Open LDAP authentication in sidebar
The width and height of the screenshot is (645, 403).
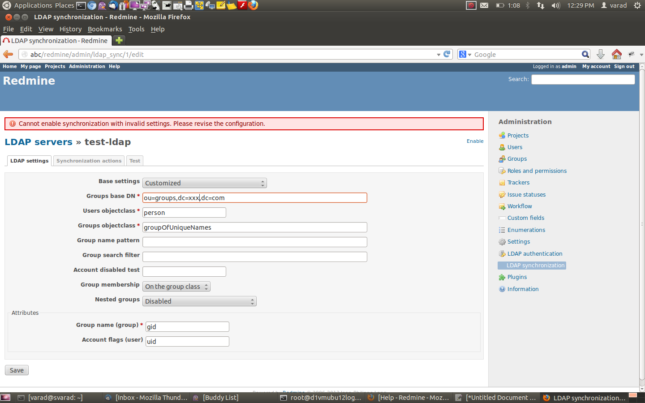coord(534,253)
